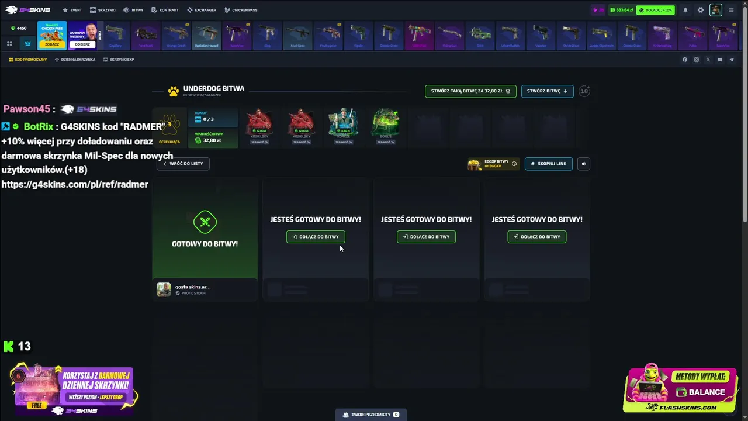Screen dimensions: 748x421
Task: Click the EGGXP Bitwy chest icon
Action: coord(475,164)
